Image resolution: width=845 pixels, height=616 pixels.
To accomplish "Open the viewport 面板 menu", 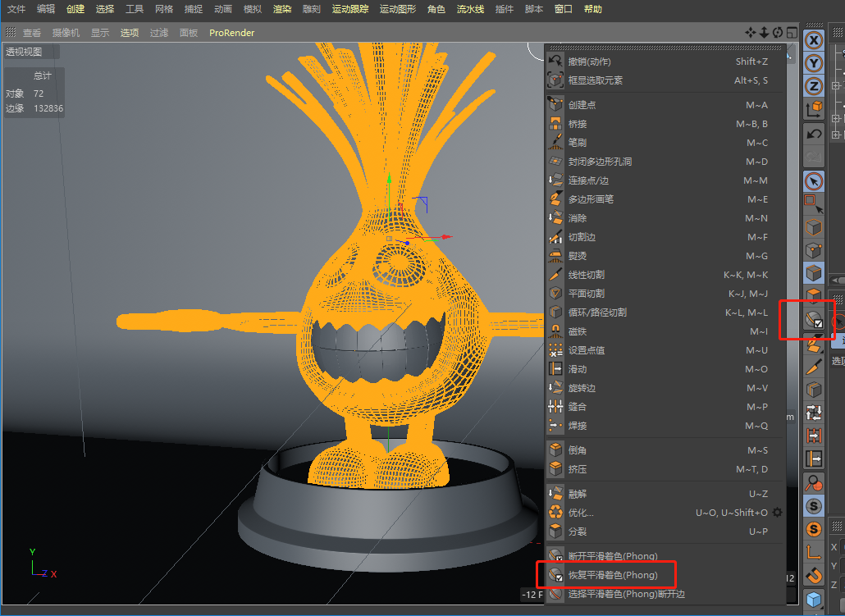I will click(189, 33).
